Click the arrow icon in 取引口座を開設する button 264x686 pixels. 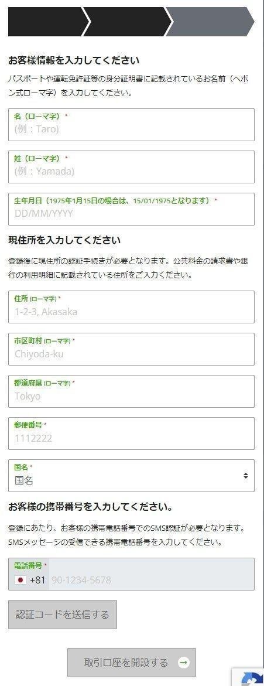coord(184,663)
